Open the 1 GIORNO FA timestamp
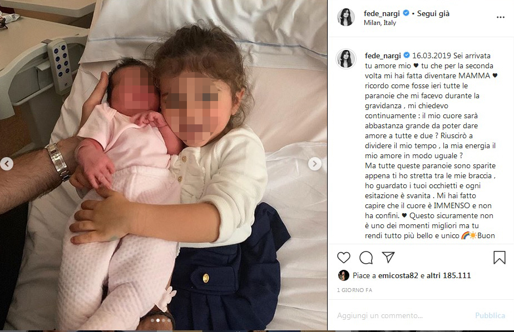514x332 pixels. click(354, 290)
